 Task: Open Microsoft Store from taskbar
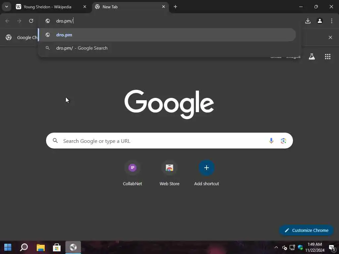tap(57, 247)
